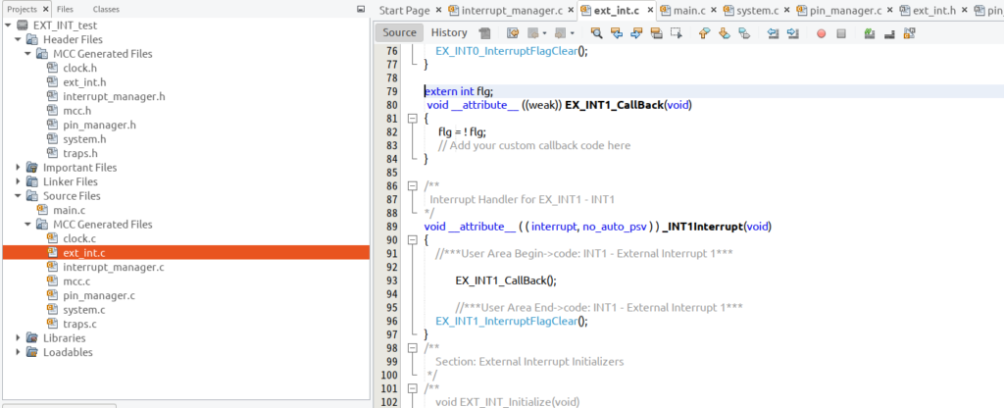
Task: Minimize the Projects window group icon
Action: tap(361, 10)
